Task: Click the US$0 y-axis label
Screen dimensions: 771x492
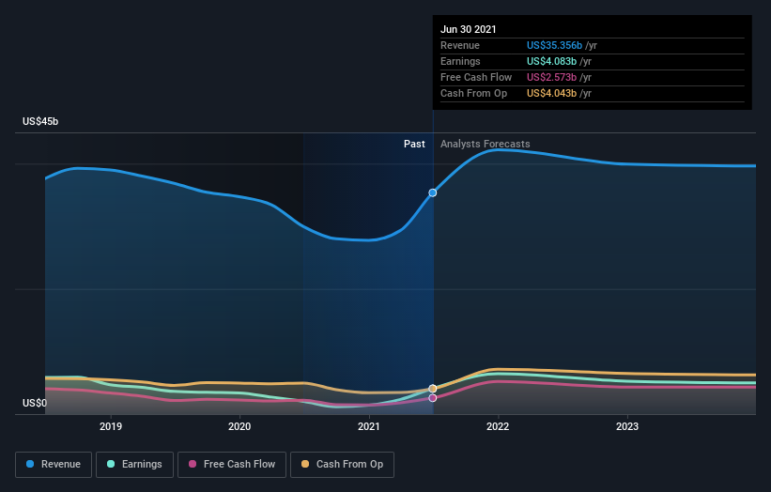Action: 35,403
